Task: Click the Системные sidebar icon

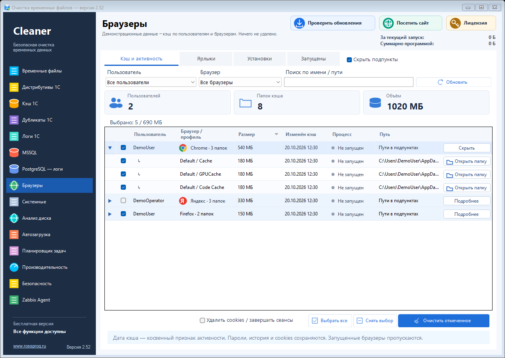Action: tap(14, 202)
